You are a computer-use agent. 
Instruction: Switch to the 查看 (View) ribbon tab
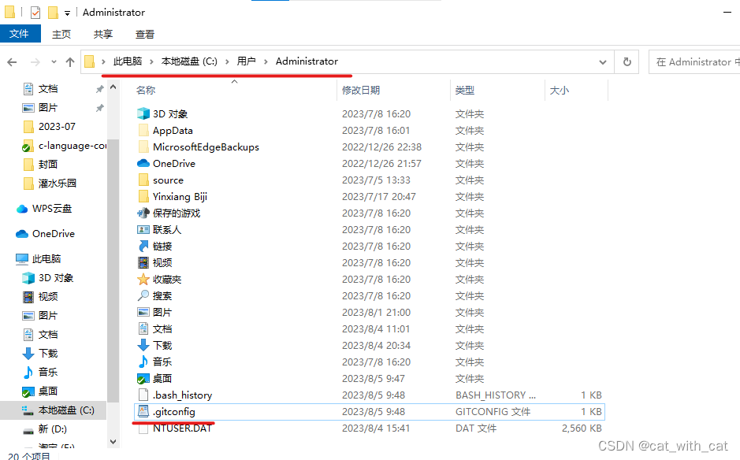click(x=145, y=34)
